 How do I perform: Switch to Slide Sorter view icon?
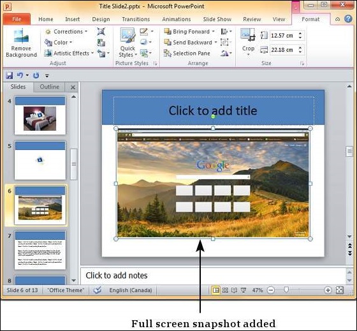point(225,290)
